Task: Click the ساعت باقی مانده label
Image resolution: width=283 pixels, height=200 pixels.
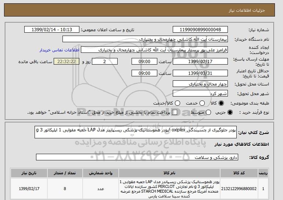Action: click(x=35, y=62)
